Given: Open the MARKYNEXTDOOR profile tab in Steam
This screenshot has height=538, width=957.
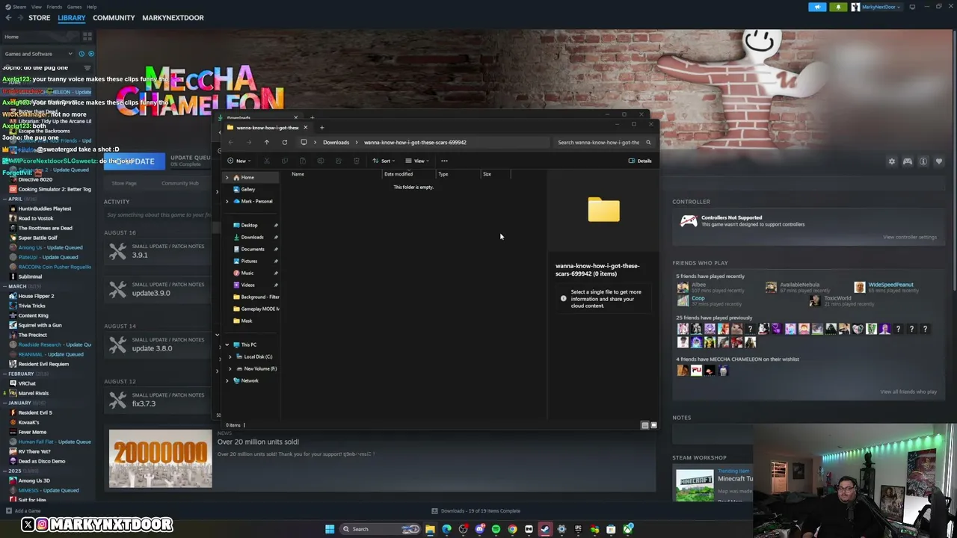Looking at the screenshot, I should coord(173,18).
